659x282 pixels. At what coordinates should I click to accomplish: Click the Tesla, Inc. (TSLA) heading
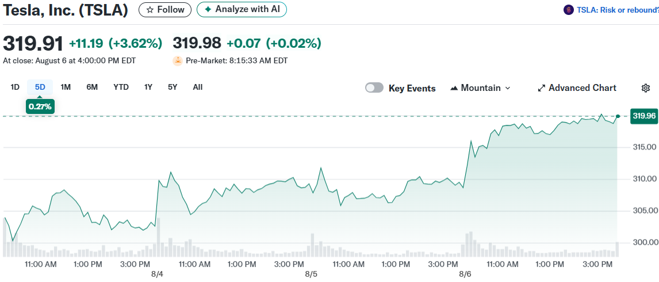pyautogui.click(x=66, y=10)
